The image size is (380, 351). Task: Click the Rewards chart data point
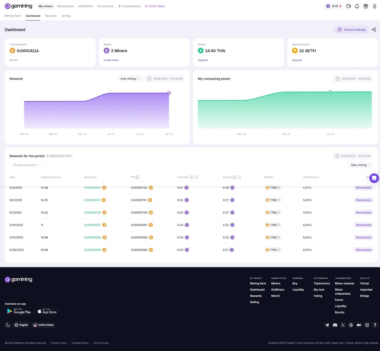coord(169,93)
